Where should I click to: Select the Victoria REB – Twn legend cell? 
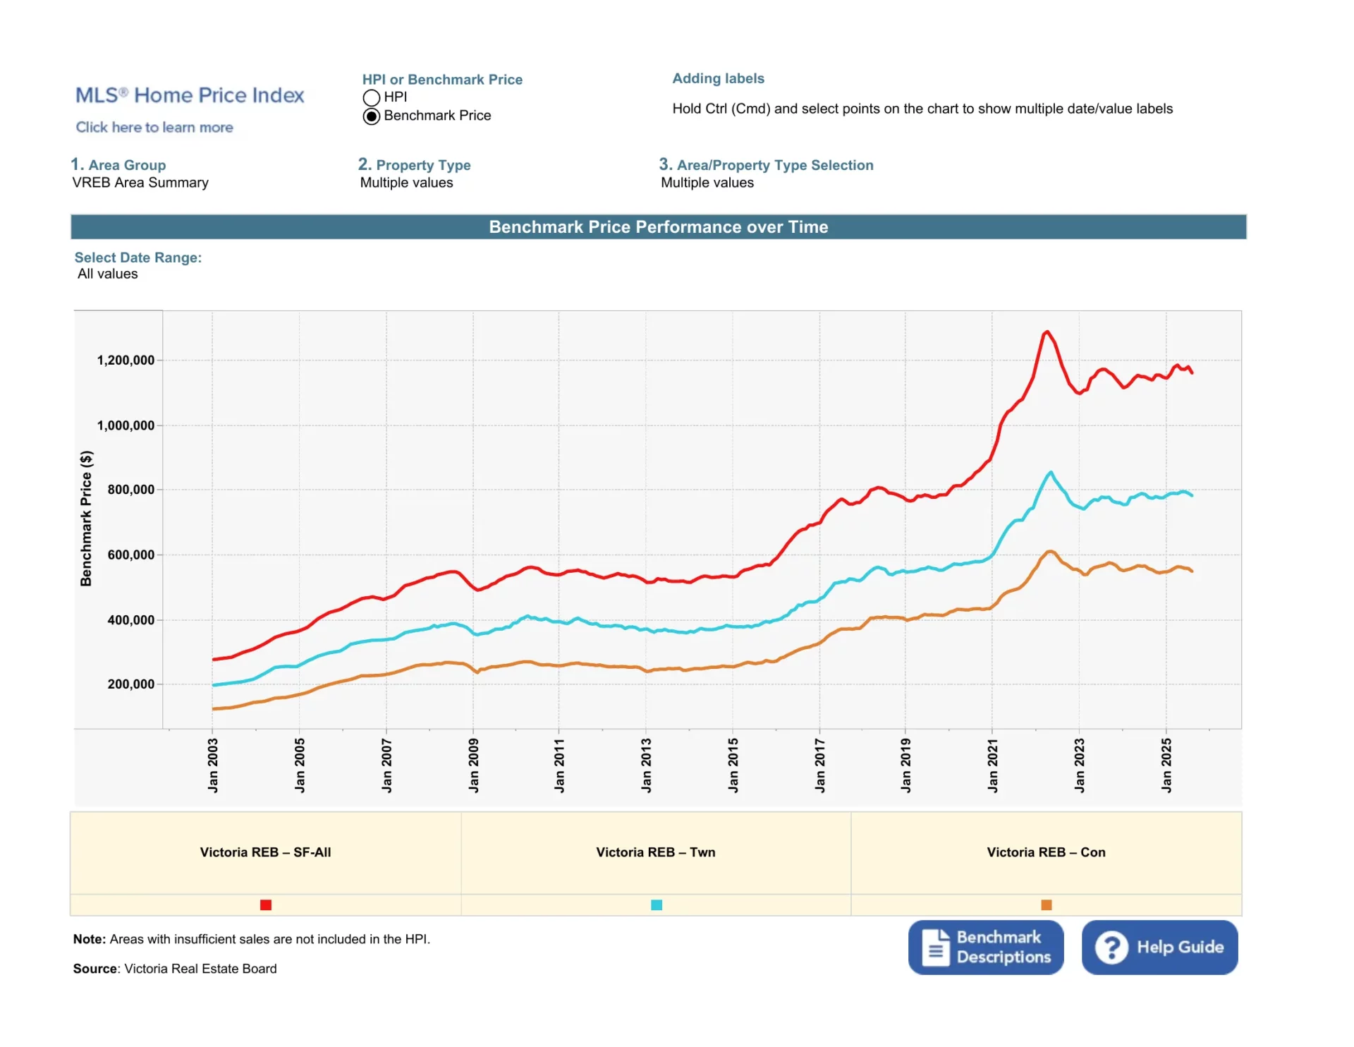656,852
